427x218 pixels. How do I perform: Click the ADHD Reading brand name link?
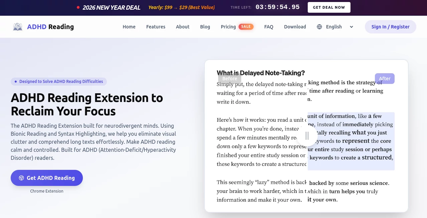point(50,27)
